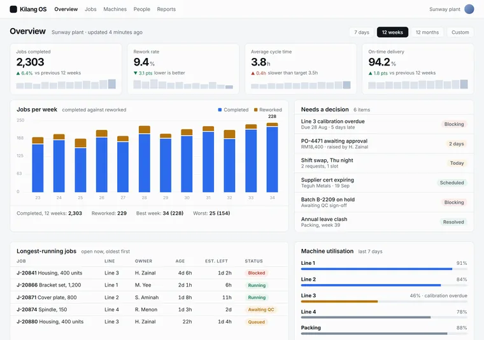This screenshot has height=340, width=484.
Task: Click the Line 1 utilisation bar
Action: pos(384,269)
